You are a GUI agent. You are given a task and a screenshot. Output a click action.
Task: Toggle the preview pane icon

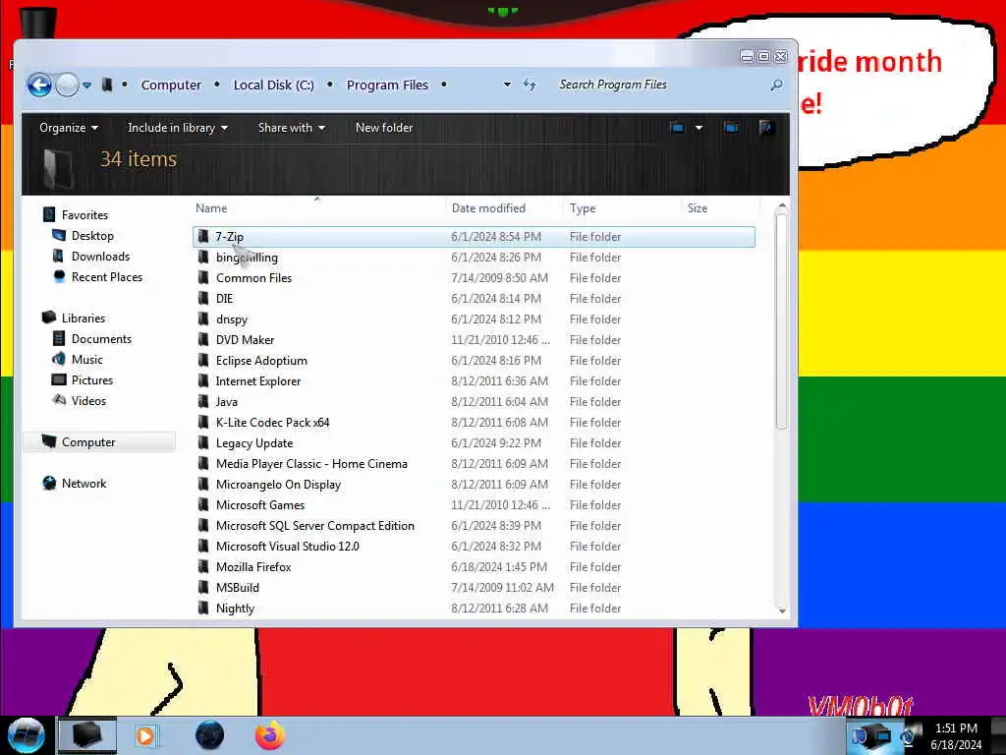point(731,128)
